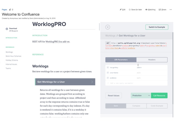The image size is (174, 124).
Task: Toggle the endDate parameter checkbox
Action: coord(108,78)
